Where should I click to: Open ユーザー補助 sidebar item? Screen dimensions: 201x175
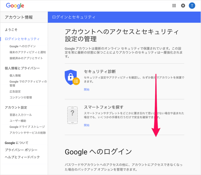pyautogui.click(x=18, y=121)
